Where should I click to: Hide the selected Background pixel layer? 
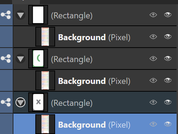(168, 124)
